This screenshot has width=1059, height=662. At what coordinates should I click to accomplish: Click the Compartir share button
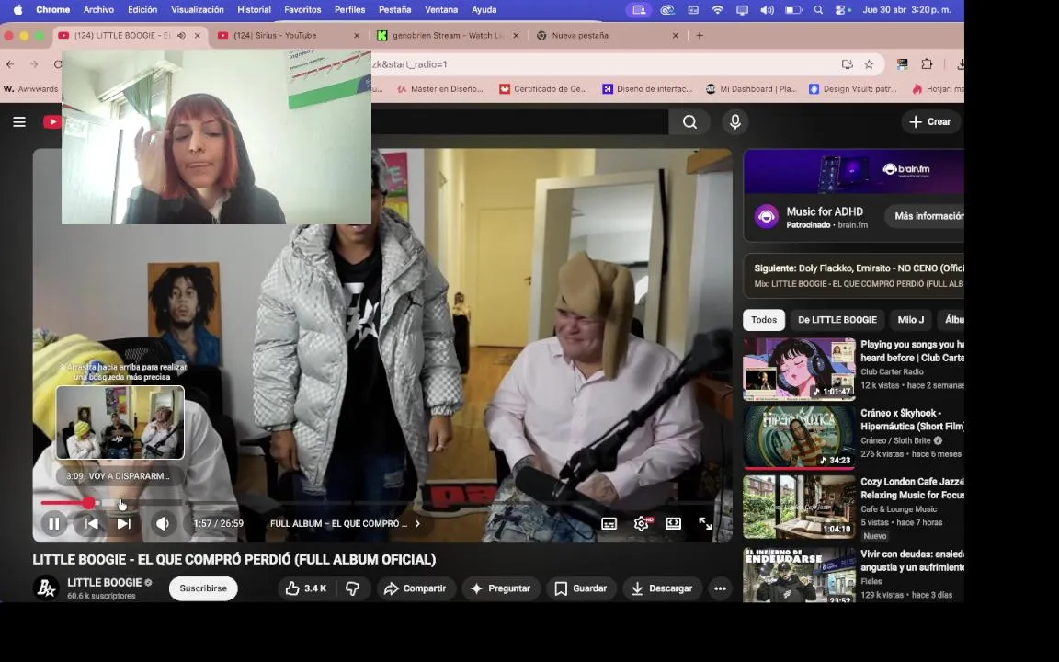(416, 588)
